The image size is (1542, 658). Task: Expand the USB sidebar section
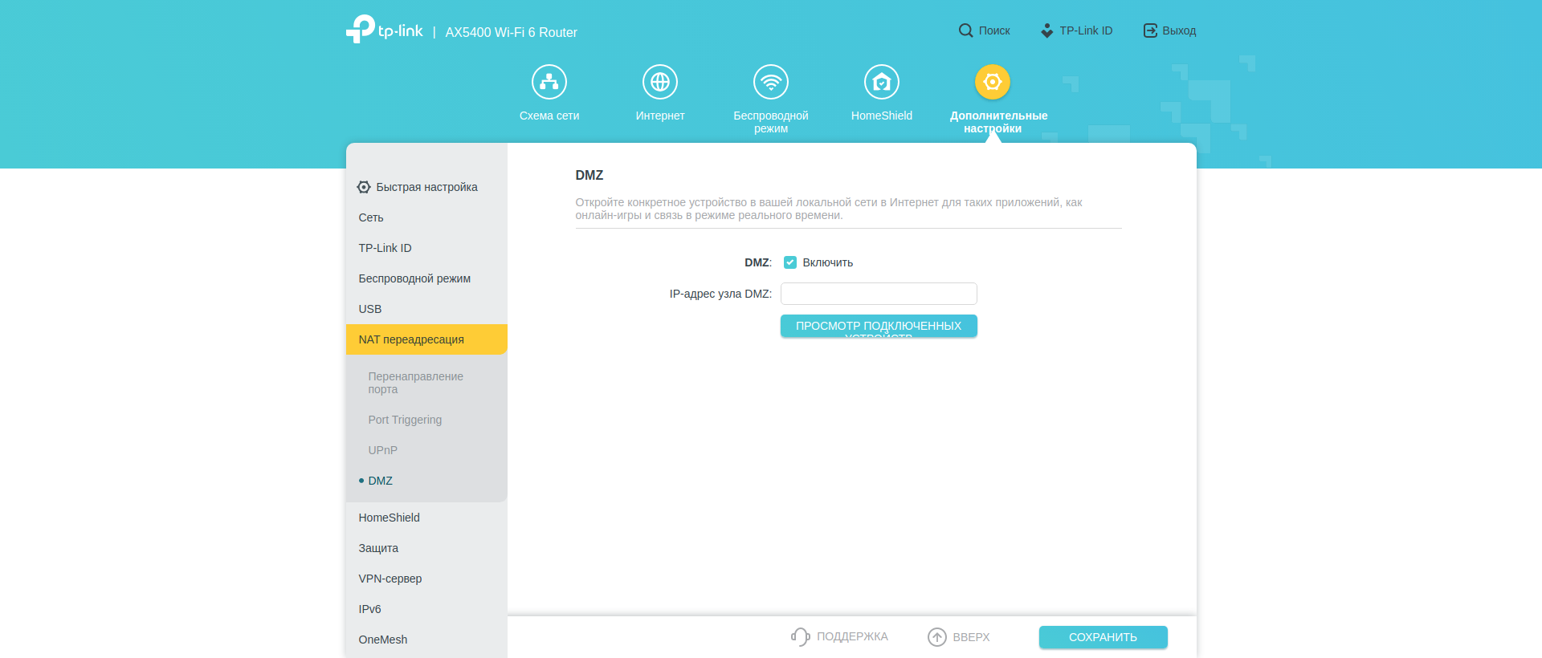[x=370, y=309]
